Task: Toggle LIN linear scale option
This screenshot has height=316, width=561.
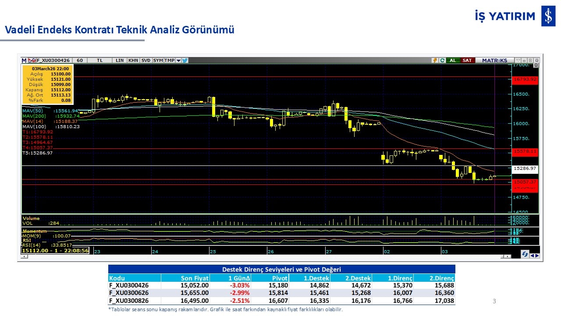Action: tap(120, 61)
